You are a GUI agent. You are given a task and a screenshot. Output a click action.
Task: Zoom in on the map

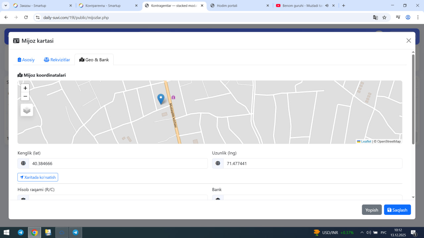[x=25, y=88]
